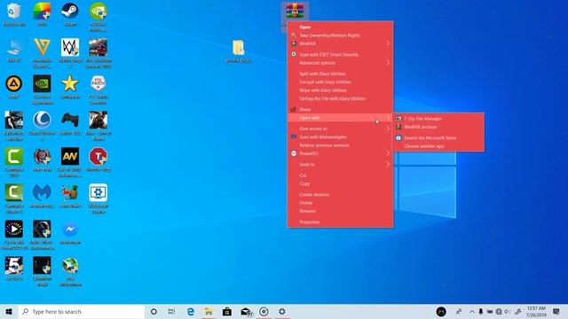
Task: Select the Messenger desktop icon
Action: [70, 232]
